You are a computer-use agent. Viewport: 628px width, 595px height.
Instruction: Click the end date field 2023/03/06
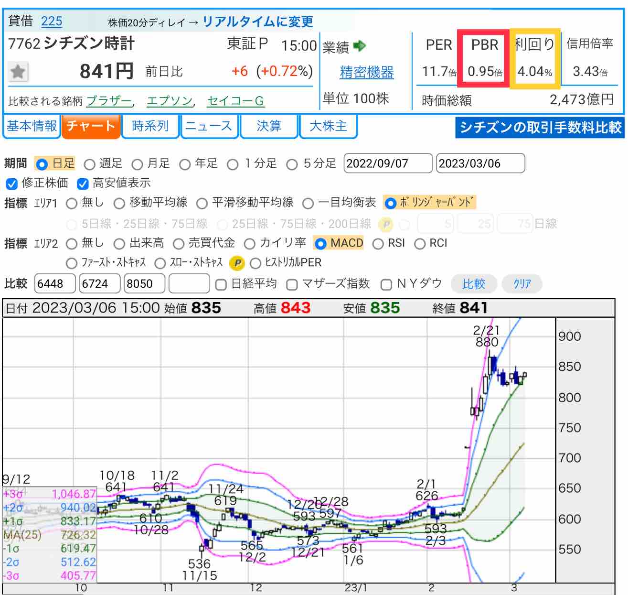tap(480, 163)
